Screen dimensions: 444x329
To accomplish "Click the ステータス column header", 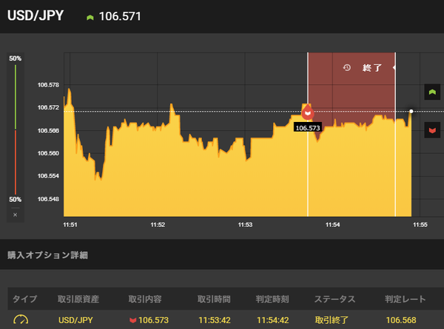I will [334, 299].
